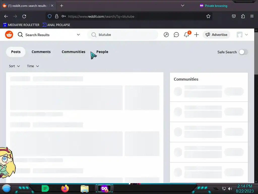The width and height of the screenshot is (258, 194).
Task: Click the Search Results magnifier icon
Action: point(20,35)
